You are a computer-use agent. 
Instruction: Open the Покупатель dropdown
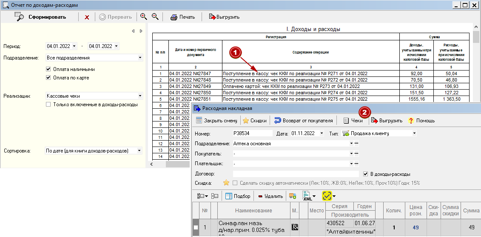coord(351,154)
